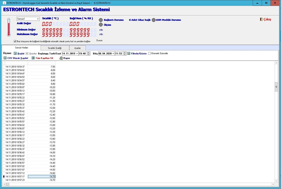Click the Başlat play icon
Viewport: 281px width, 189px height.
point(15,53)
